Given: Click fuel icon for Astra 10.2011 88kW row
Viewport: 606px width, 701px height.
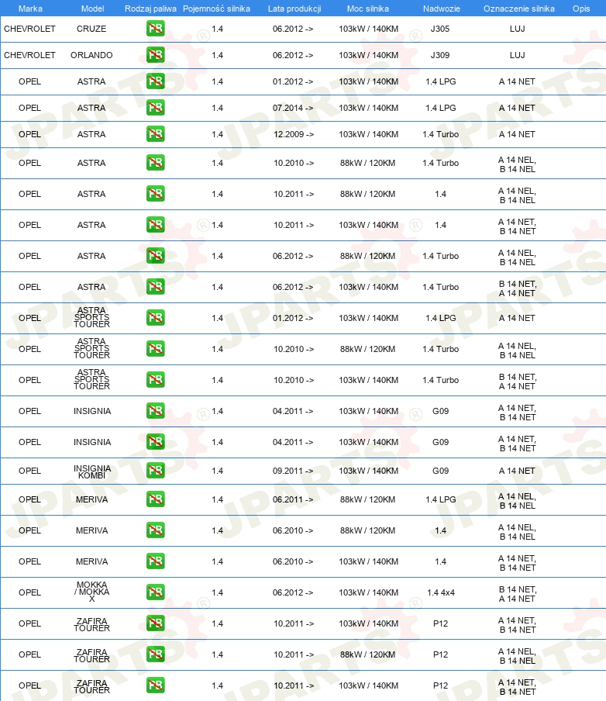Looking at the screenshot, I should pos(156,194).
